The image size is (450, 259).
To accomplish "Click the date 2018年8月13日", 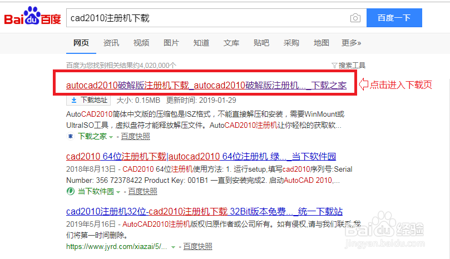I will 91,169.
